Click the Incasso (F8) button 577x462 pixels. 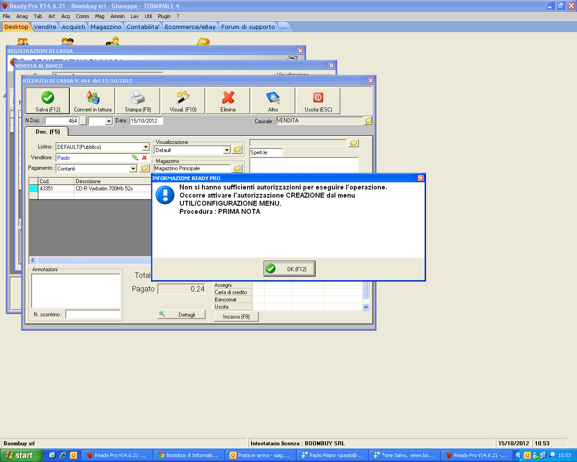(236, 317)
